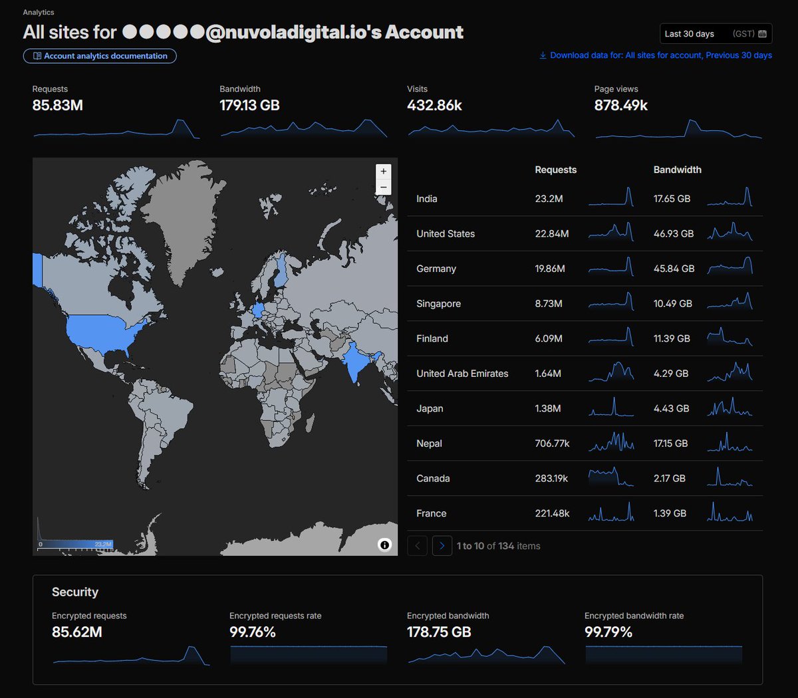This screenshot has width=798, height=698.
Task: Zoom out on the world map
Action: tap(383, 187)
